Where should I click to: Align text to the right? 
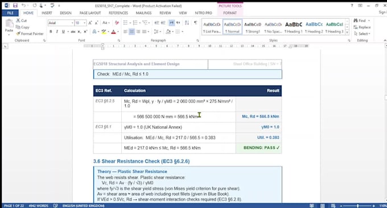(138, 32)
